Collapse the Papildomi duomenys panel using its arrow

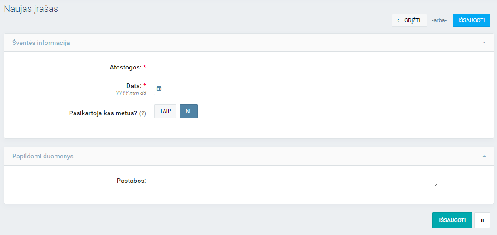tap(484, 156)
